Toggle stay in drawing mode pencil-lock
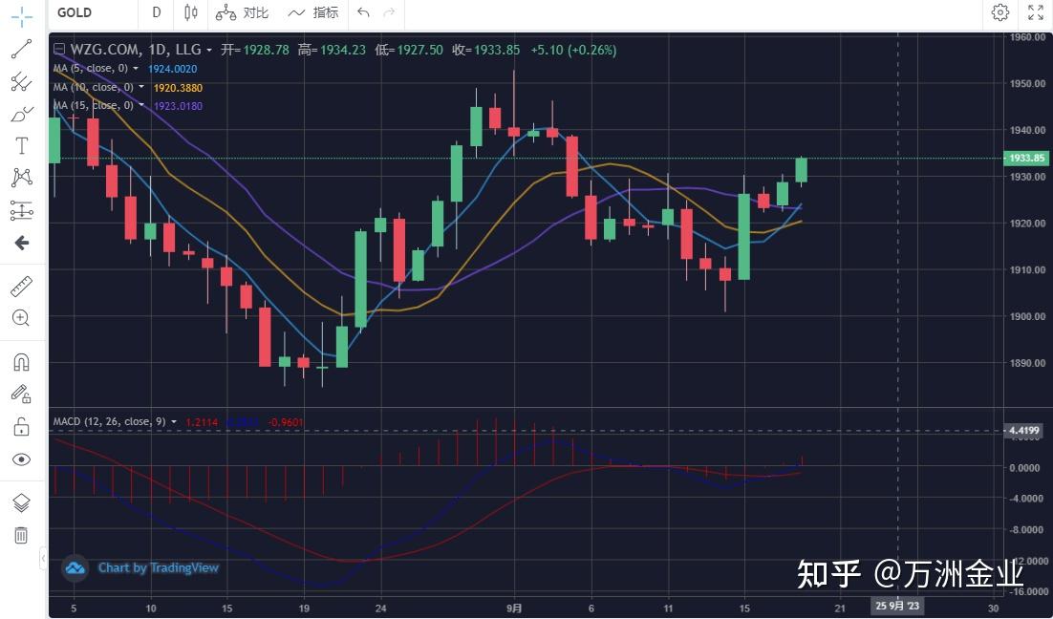 tap(21, 395)
